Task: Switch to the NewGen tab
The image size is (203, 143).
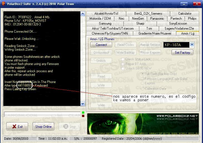Action: [138, 19]
